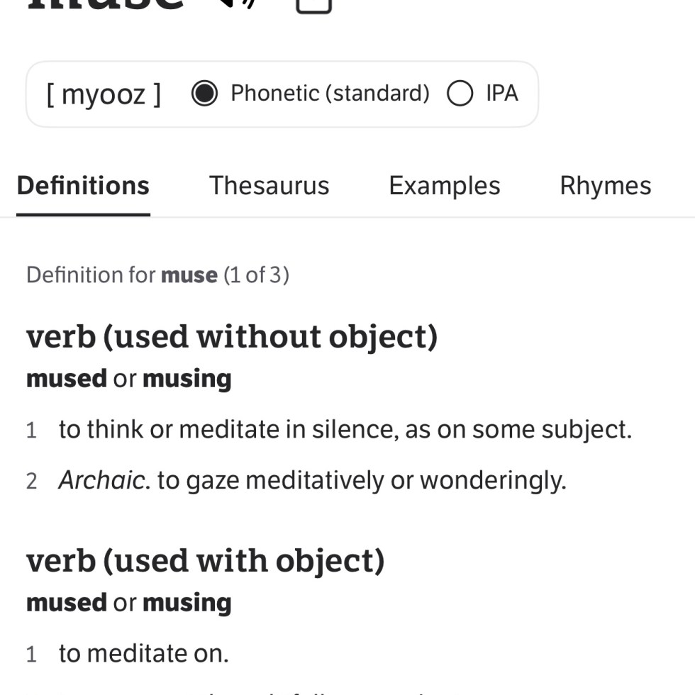Screen dimensions: 695x695
Task: Open the Definitions tab
Action: tap(83, 186)
